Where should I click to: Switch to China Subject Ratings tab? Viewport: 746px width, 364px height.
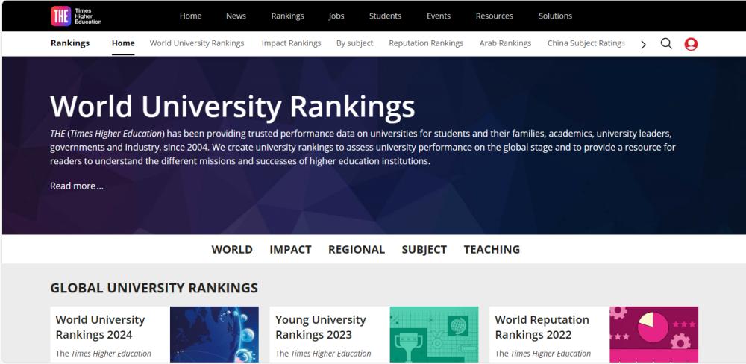pos(586,43)
